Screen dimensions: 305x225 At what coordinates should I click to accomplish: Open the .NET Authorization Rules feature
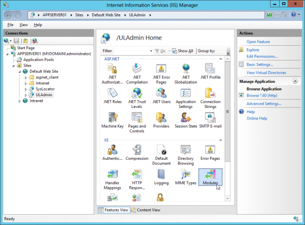tap(112, 74)
